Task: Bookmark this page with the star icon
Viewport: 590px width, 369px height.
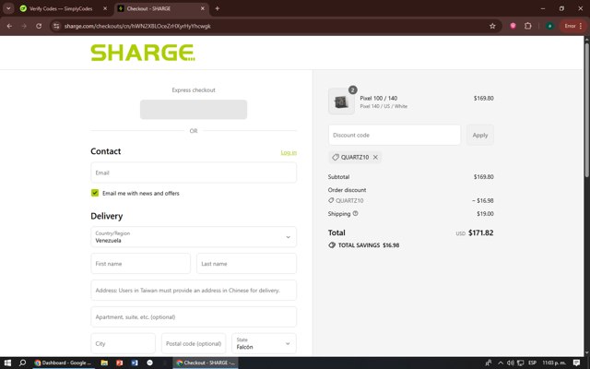Action: point(492,26)
